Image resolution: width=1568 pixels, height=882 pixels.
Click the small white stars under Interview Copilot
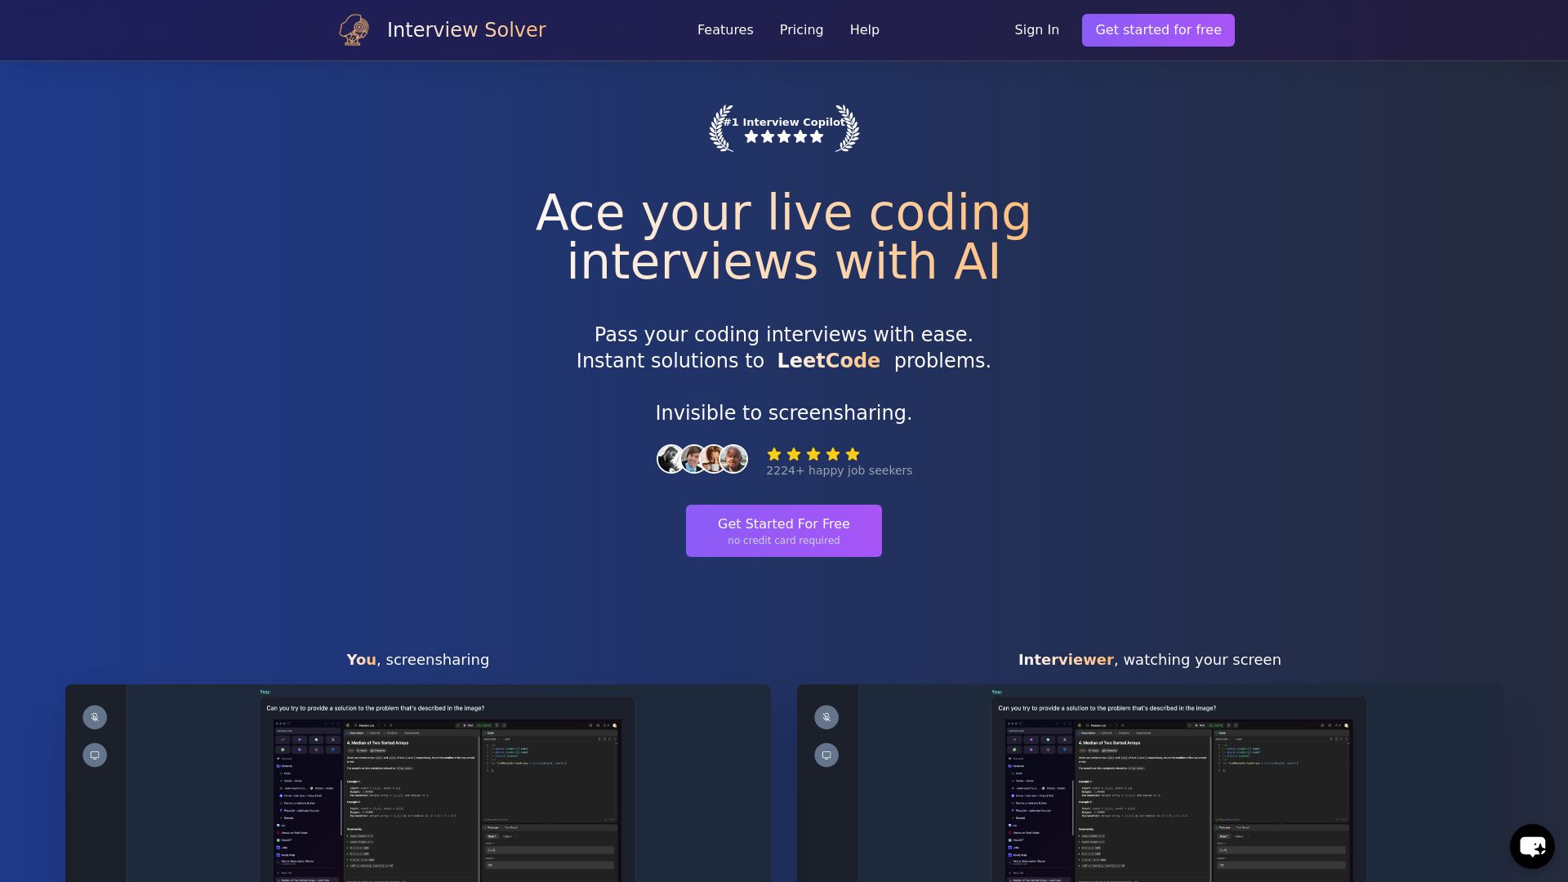pyautogui.click(x=783, y=136)
